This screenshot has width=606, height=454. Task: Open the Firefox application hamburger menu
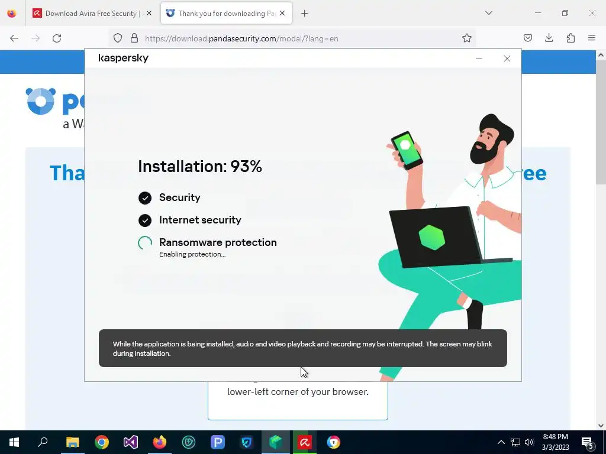pos(592,38)
